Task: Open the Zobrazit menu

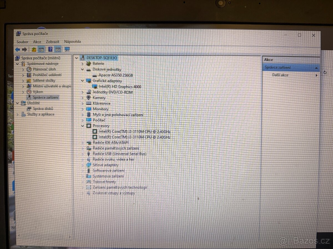Action: coord(52,41)
